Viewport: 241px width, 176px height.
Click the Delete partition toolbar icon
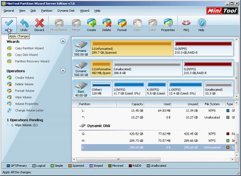point(107,23)
